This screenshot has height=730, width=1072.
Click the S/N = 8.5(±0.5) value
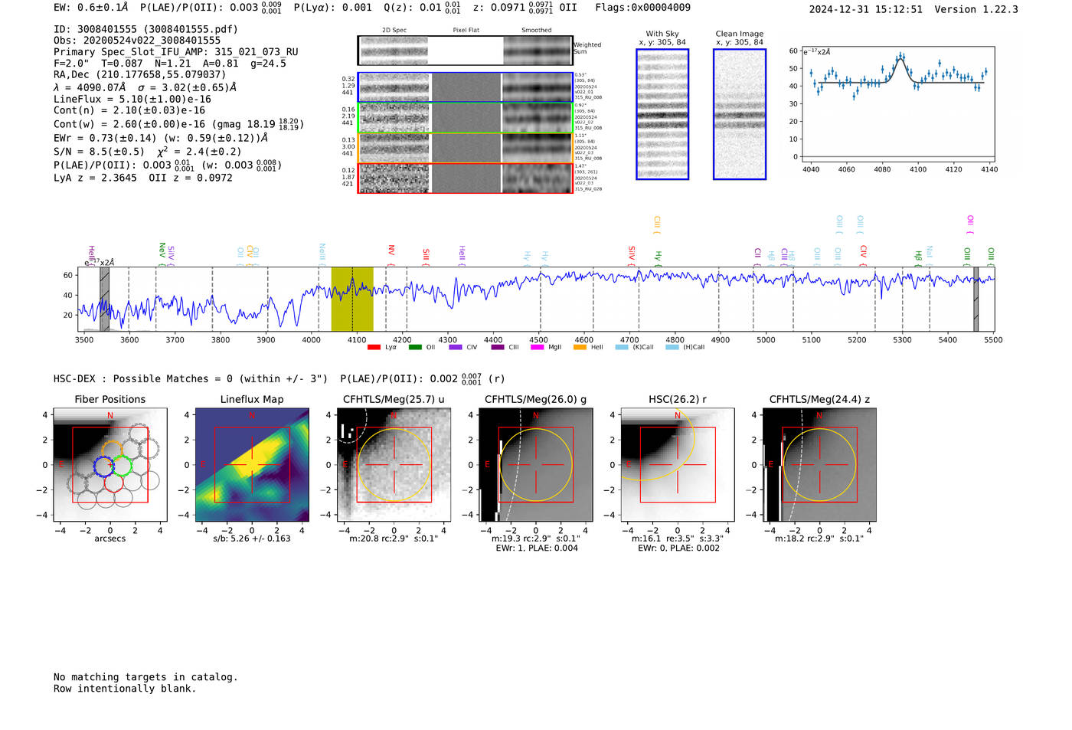(99, 152)
